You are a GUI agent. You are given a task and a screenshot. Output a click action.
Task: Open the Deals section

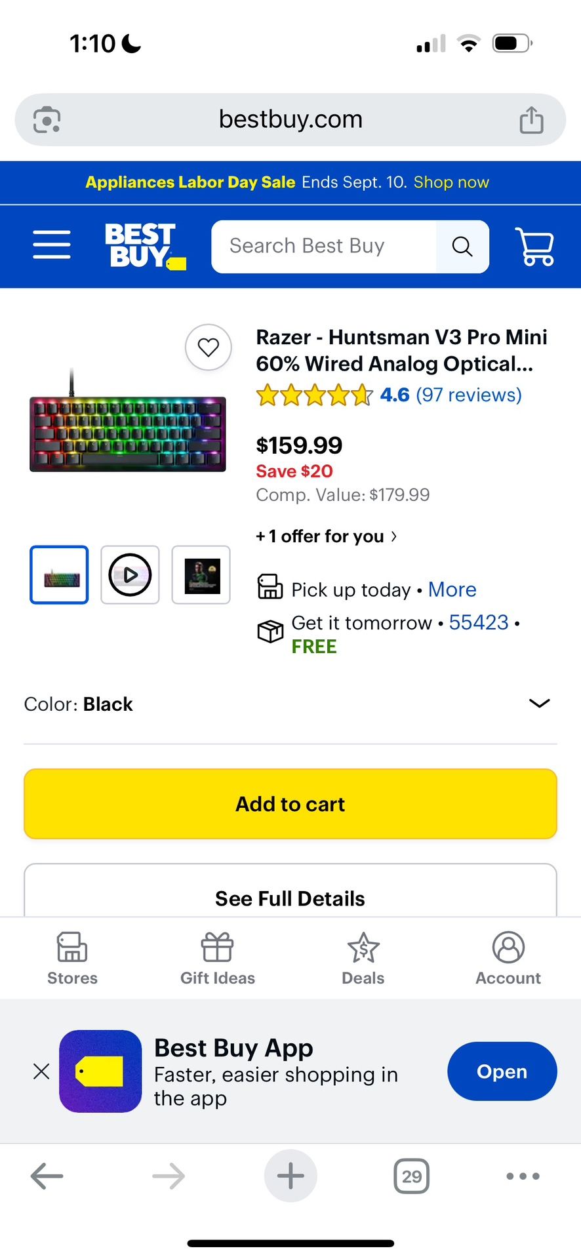pyautogui.click(x=363, y=957)
